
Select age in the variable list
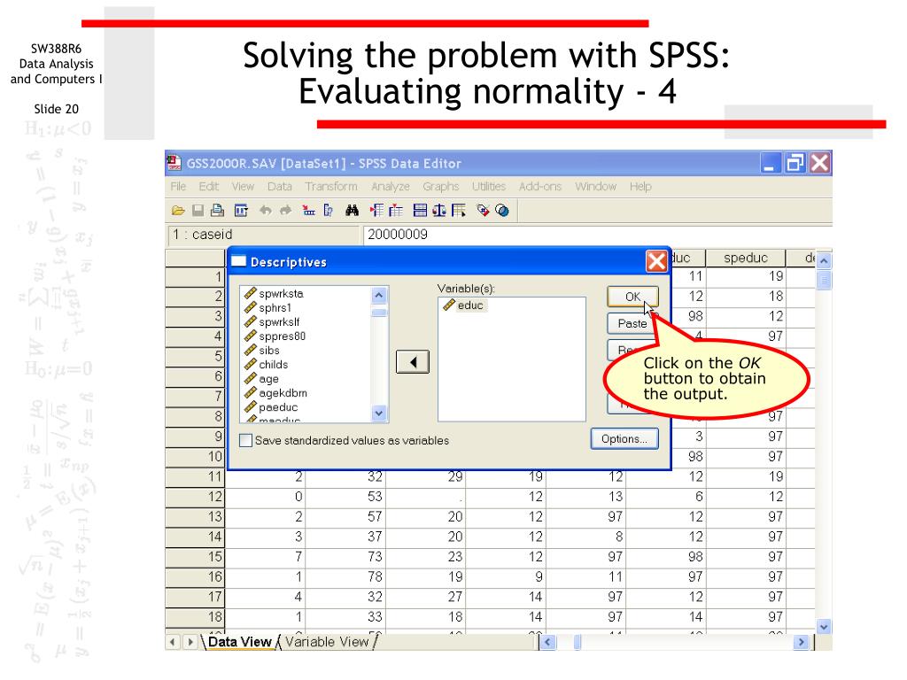coord(262,379)
